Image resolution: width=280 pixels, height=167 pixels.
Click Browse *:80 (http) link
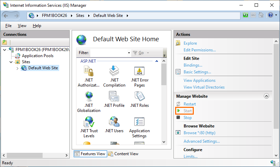pos(200,133)
